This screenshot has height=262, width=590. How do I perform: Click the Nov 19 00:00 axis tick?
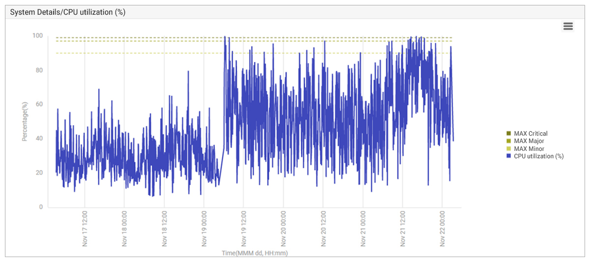204,229
